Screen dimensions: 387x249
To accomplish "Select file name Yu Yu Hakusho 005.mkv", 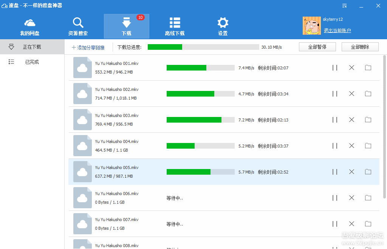I will pos(117,168).
